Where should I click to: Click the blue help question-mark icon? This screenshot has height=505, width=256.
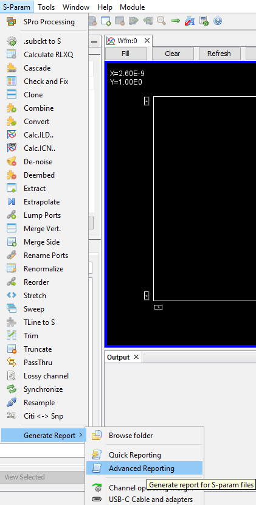point(218,21)
